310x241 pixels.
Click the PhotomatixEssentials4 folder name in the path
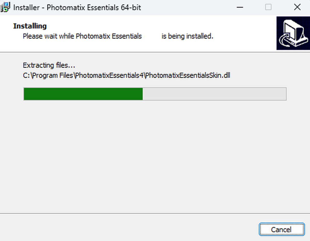tap(110, 76)
